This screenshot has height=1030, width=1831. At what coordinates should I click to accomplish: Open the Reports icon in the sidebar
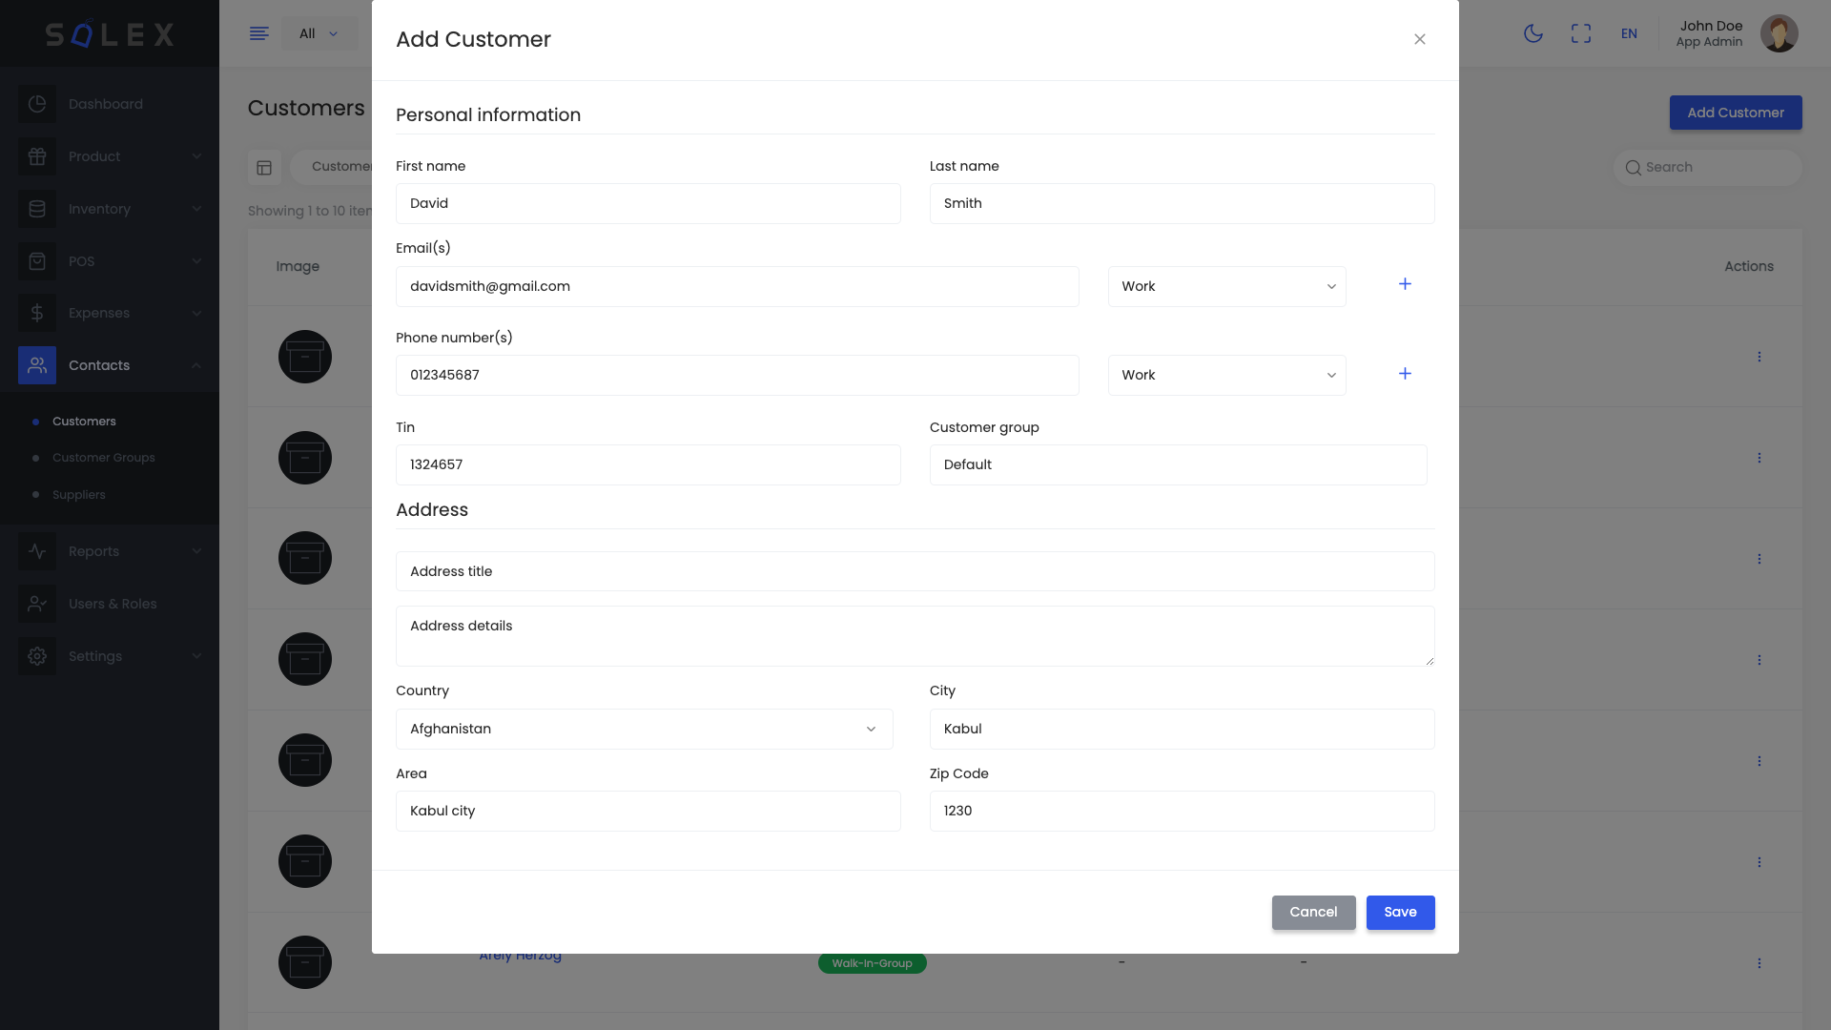click(x=36, y=551)
